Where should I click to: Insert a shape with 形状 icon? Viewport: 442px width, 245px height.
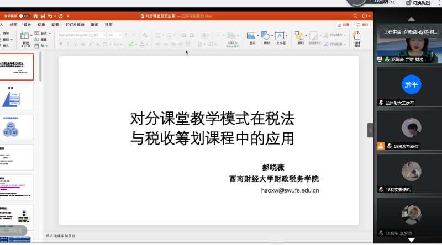coord(265,35)
